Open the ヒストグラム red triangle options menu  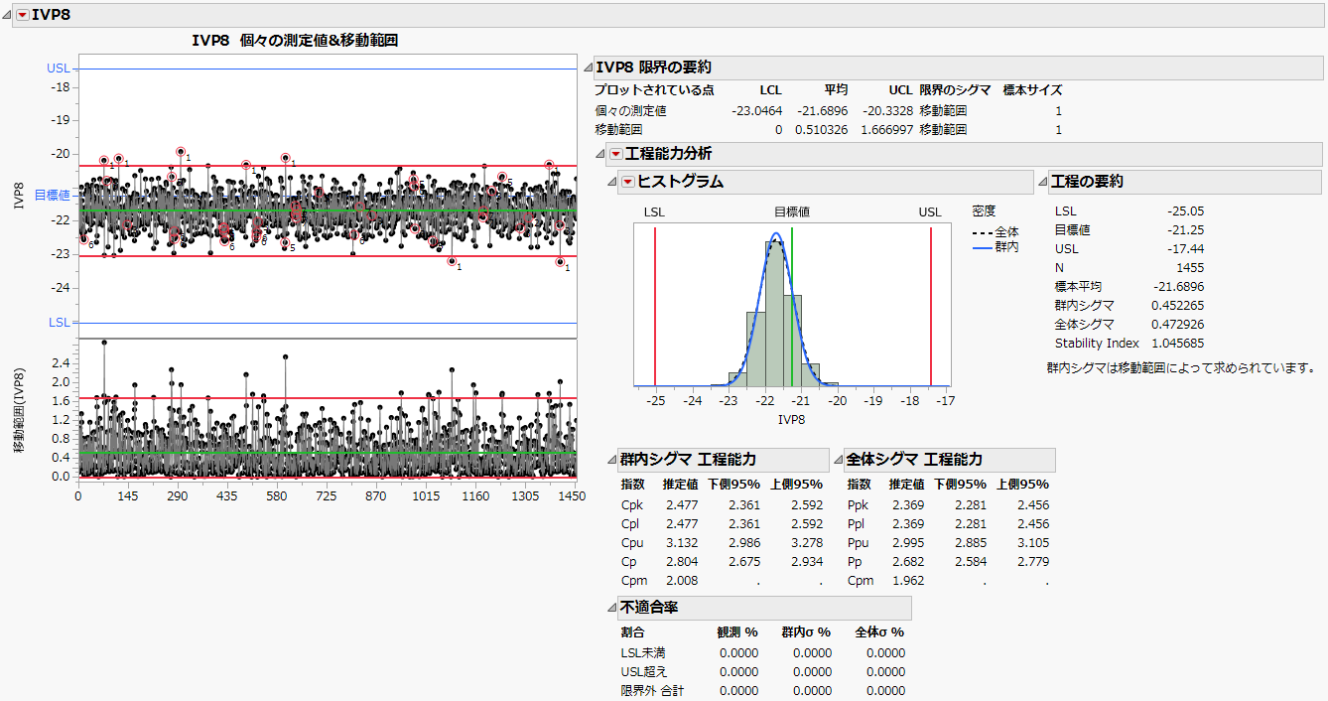(x=627, y=182)
